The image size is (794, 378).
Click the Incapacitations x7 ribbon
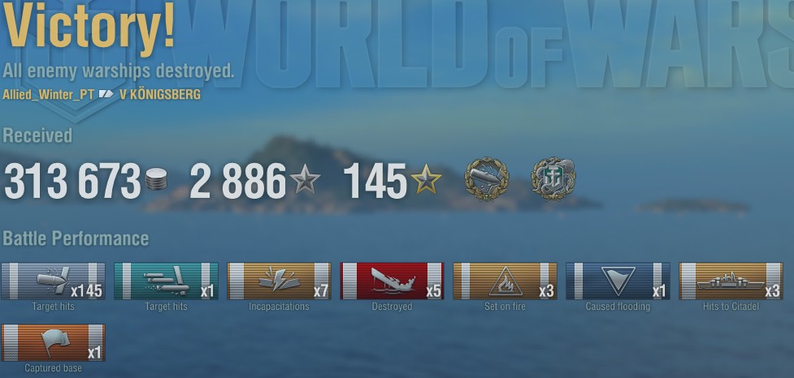[x=279, y=281]
